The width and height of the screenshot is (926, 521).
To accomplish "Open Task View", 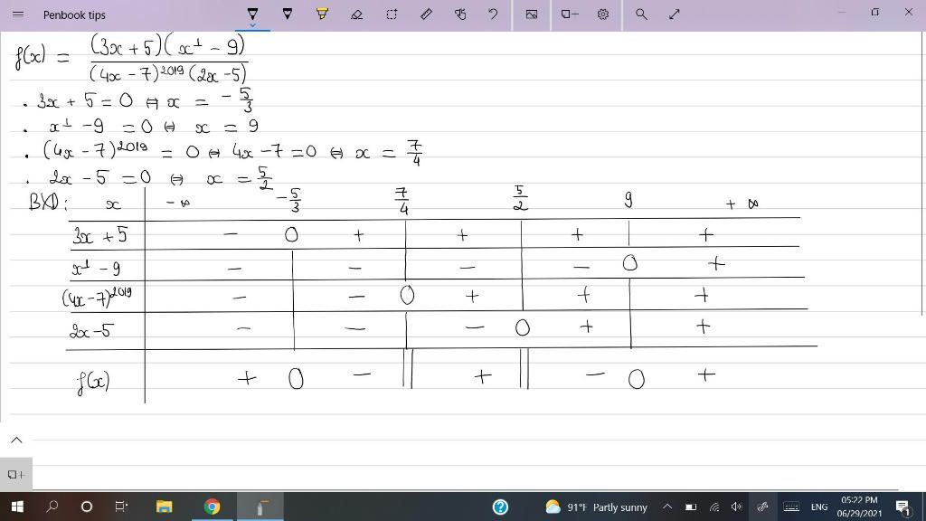I will [120, 507].
